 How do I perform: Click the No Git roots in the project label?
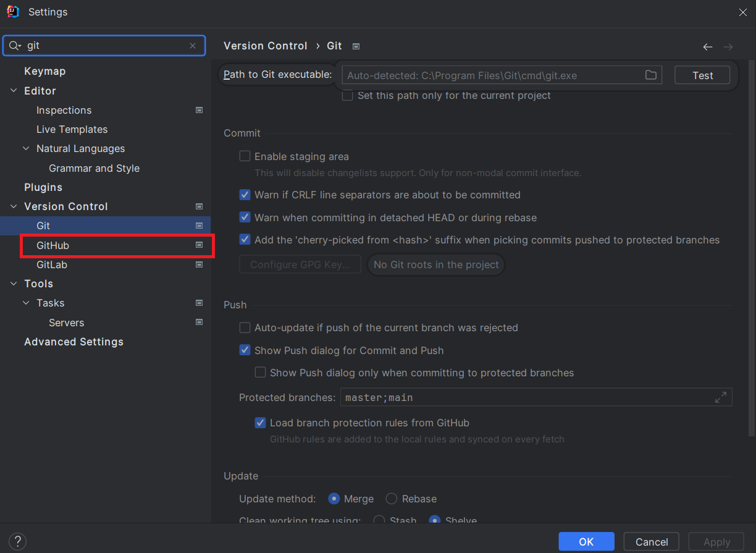436,264
